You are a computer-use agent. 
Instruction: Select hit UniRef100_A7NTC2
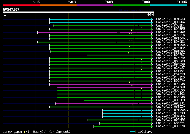pyautogui.click(x=170, y=48)
